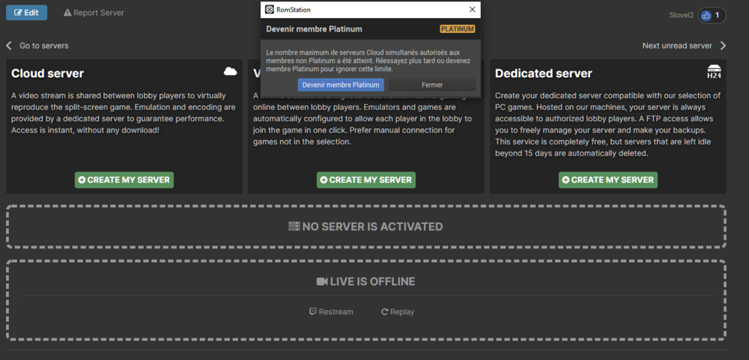This screenshot has height=360, width=749.
Task: Click the server icon beside No Server Is Activated
Action: 294,226
